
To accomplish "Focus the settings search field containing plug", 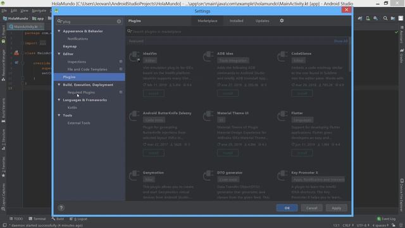I will coord(89,22).
